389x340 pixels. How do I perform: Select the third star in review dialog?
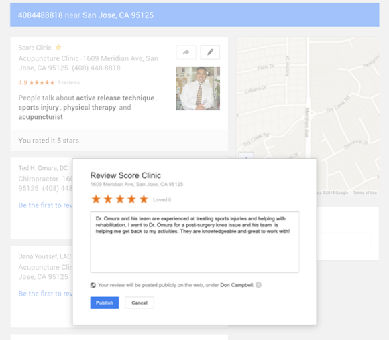click(x=120, y=199)
